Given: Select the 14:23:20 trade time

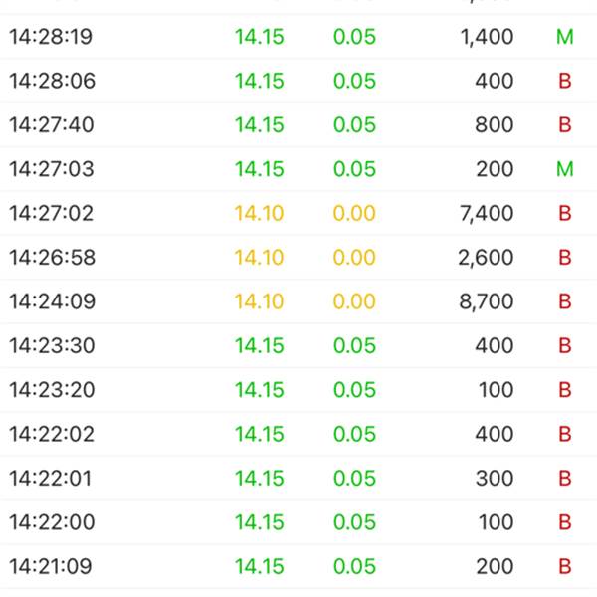Looking at the screenshot, I should coord(52,390).
